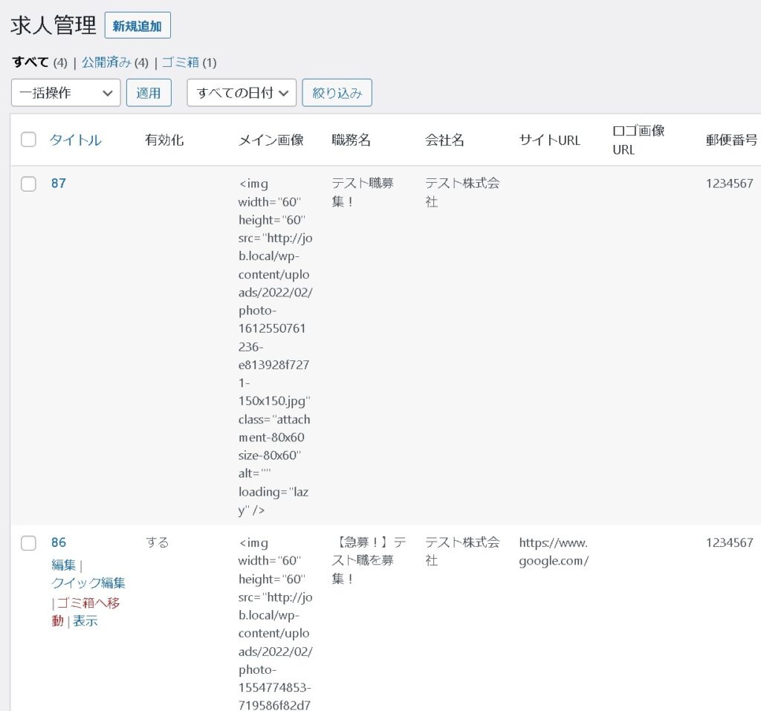Open post titled 86
The width and height of the screenshot is (761, 711).
tap(58, 542)
